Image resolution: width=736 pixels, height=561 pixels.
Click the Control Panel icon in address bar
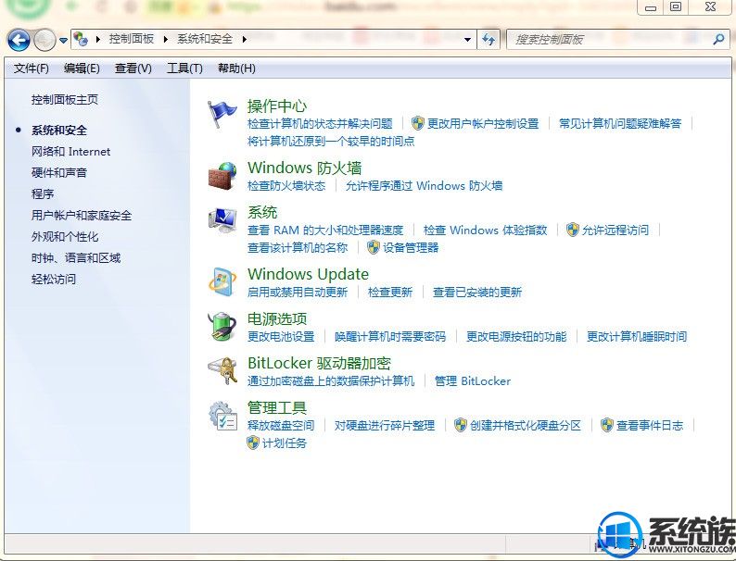pos(81,39)
